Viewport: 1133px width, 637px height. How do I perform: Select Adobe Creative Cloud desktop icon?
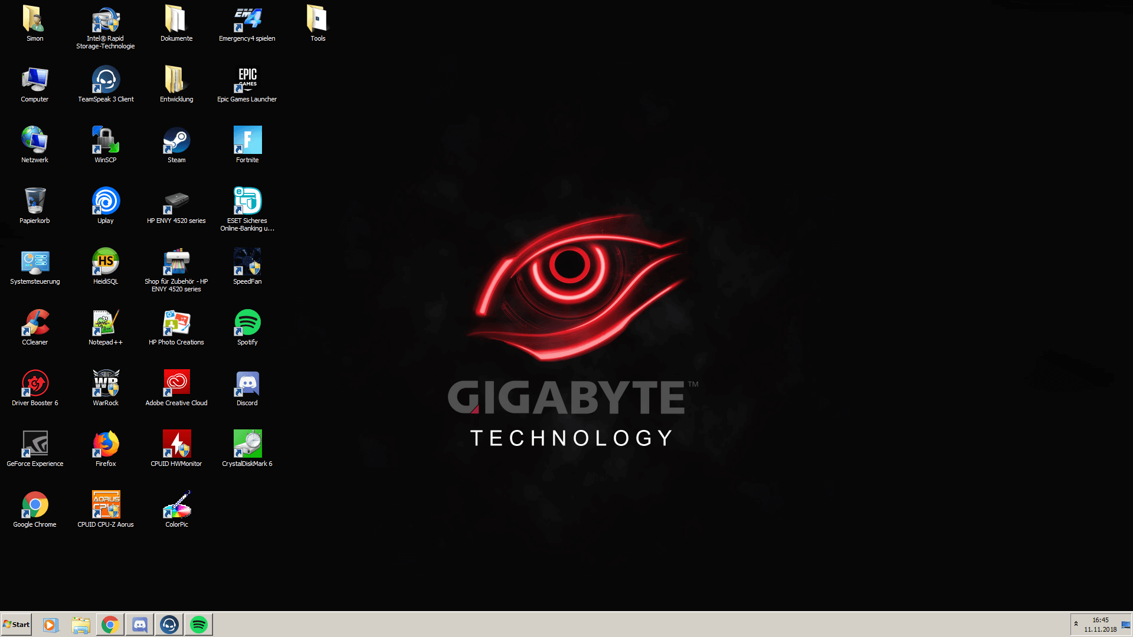176,383
